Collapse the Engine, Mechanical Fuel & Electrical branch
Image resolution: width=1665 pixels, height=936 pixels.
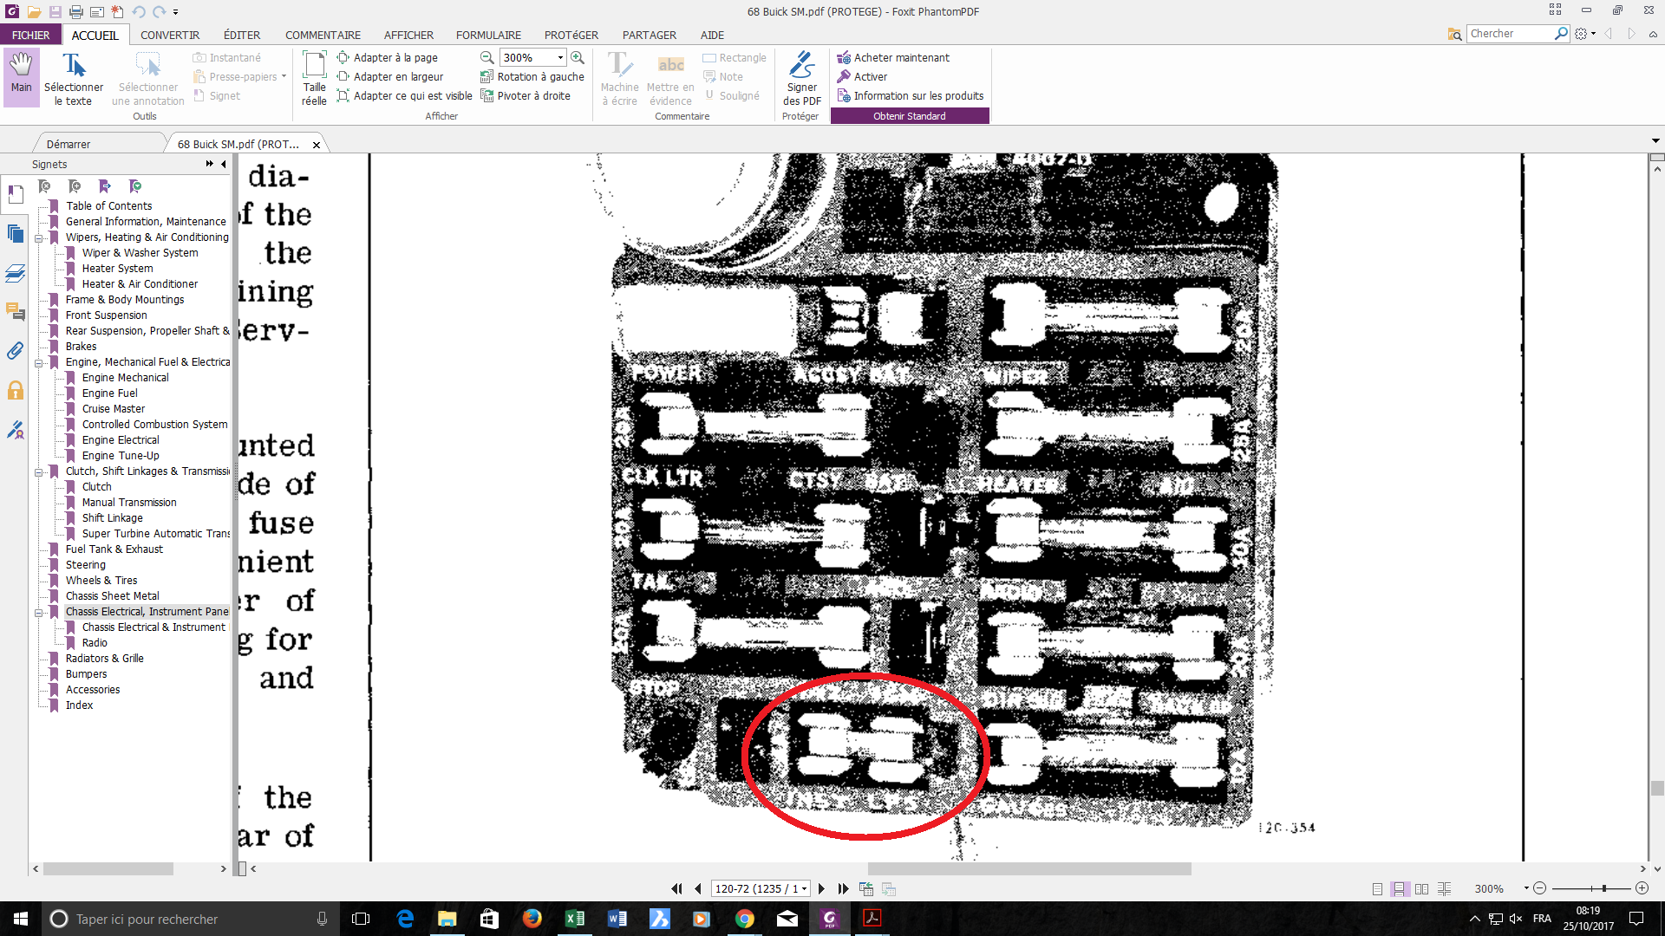point(39,362)
